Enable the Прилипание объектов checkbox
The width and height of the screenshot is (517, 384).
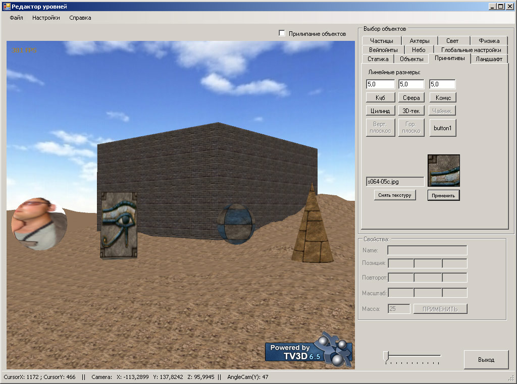pos(282,33)
